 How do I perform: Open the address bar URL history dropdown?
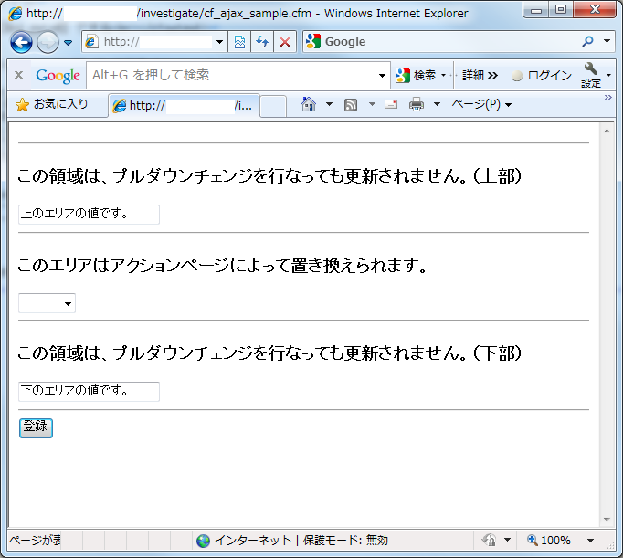(219, 42)
